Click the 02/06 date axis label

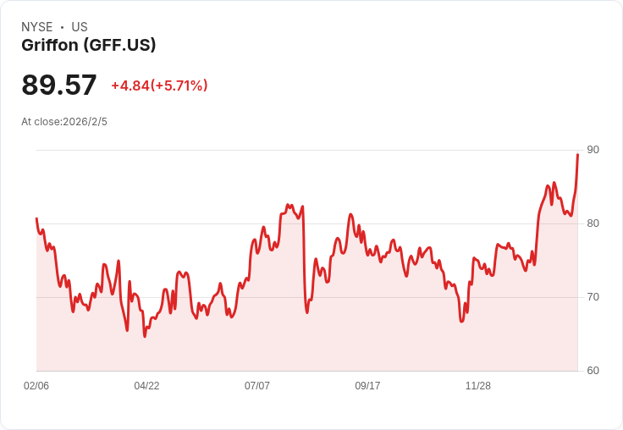tap(36, 385)
